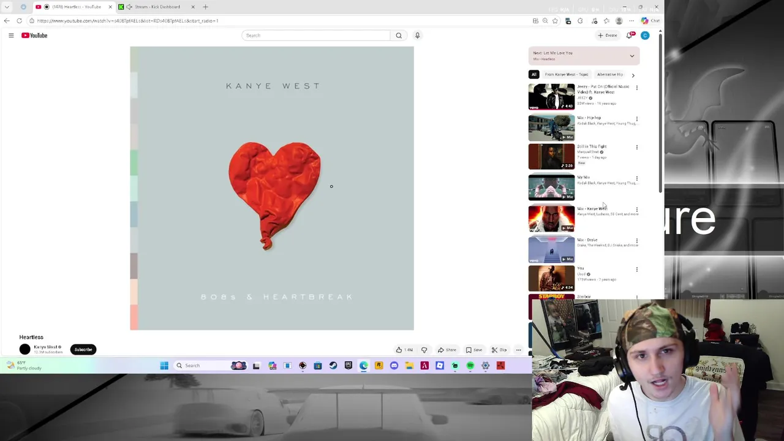The height and width of the screenshot is (441, 784).
Task: Click the magnifier search button in YouTube
Action: [x=399, y=36]
